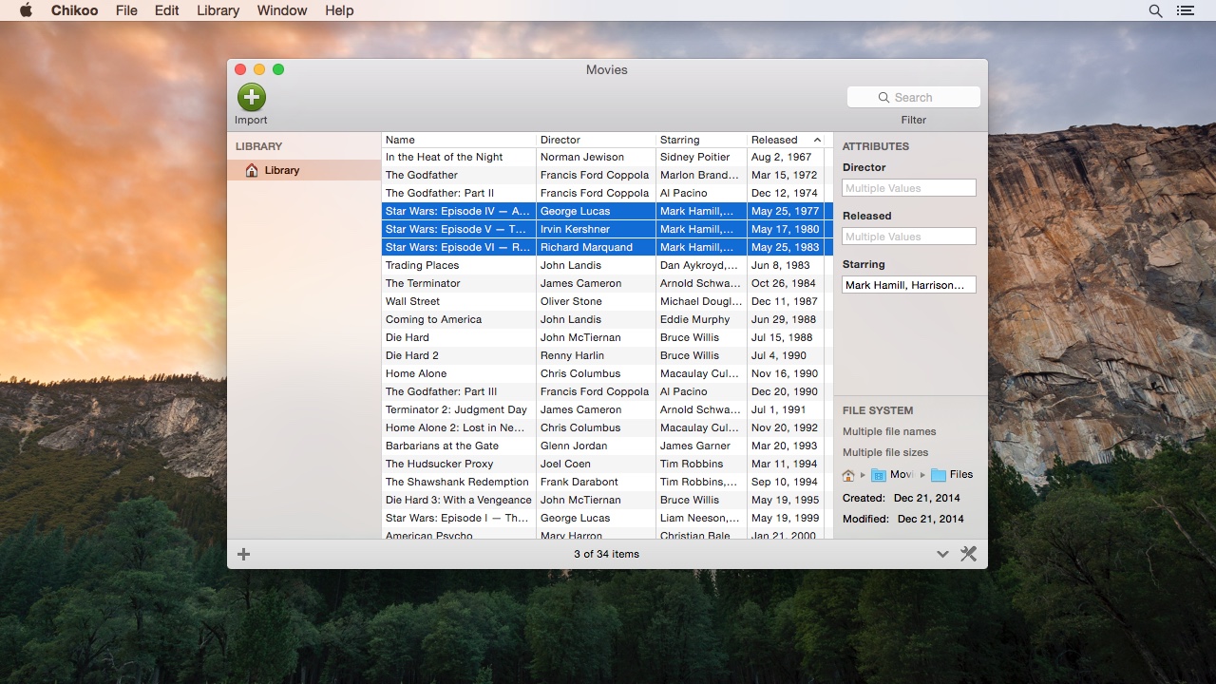The height and width of the screenshot is (684, 1216).
Task: Open the Library menu
Action: [x=217, y=10]
